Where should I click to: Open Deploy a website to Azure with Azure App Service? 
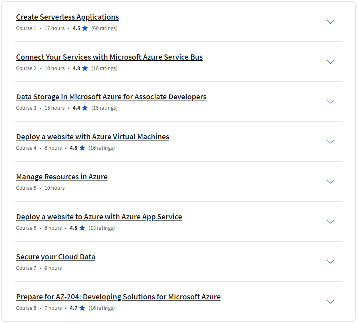(x=99, y=217)
